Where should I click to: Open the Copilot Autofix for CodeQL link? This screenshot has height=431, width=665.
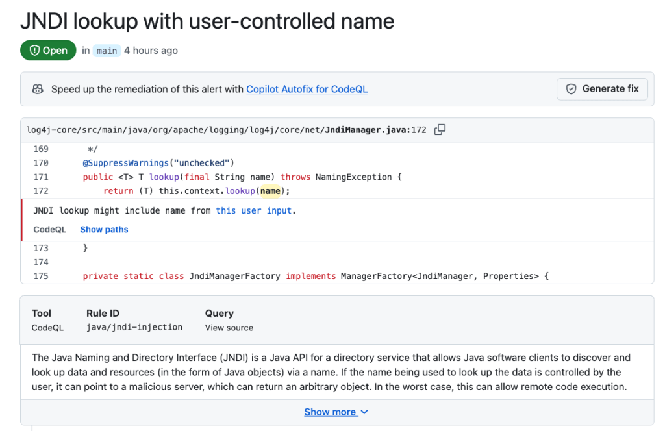coord(307,89)
